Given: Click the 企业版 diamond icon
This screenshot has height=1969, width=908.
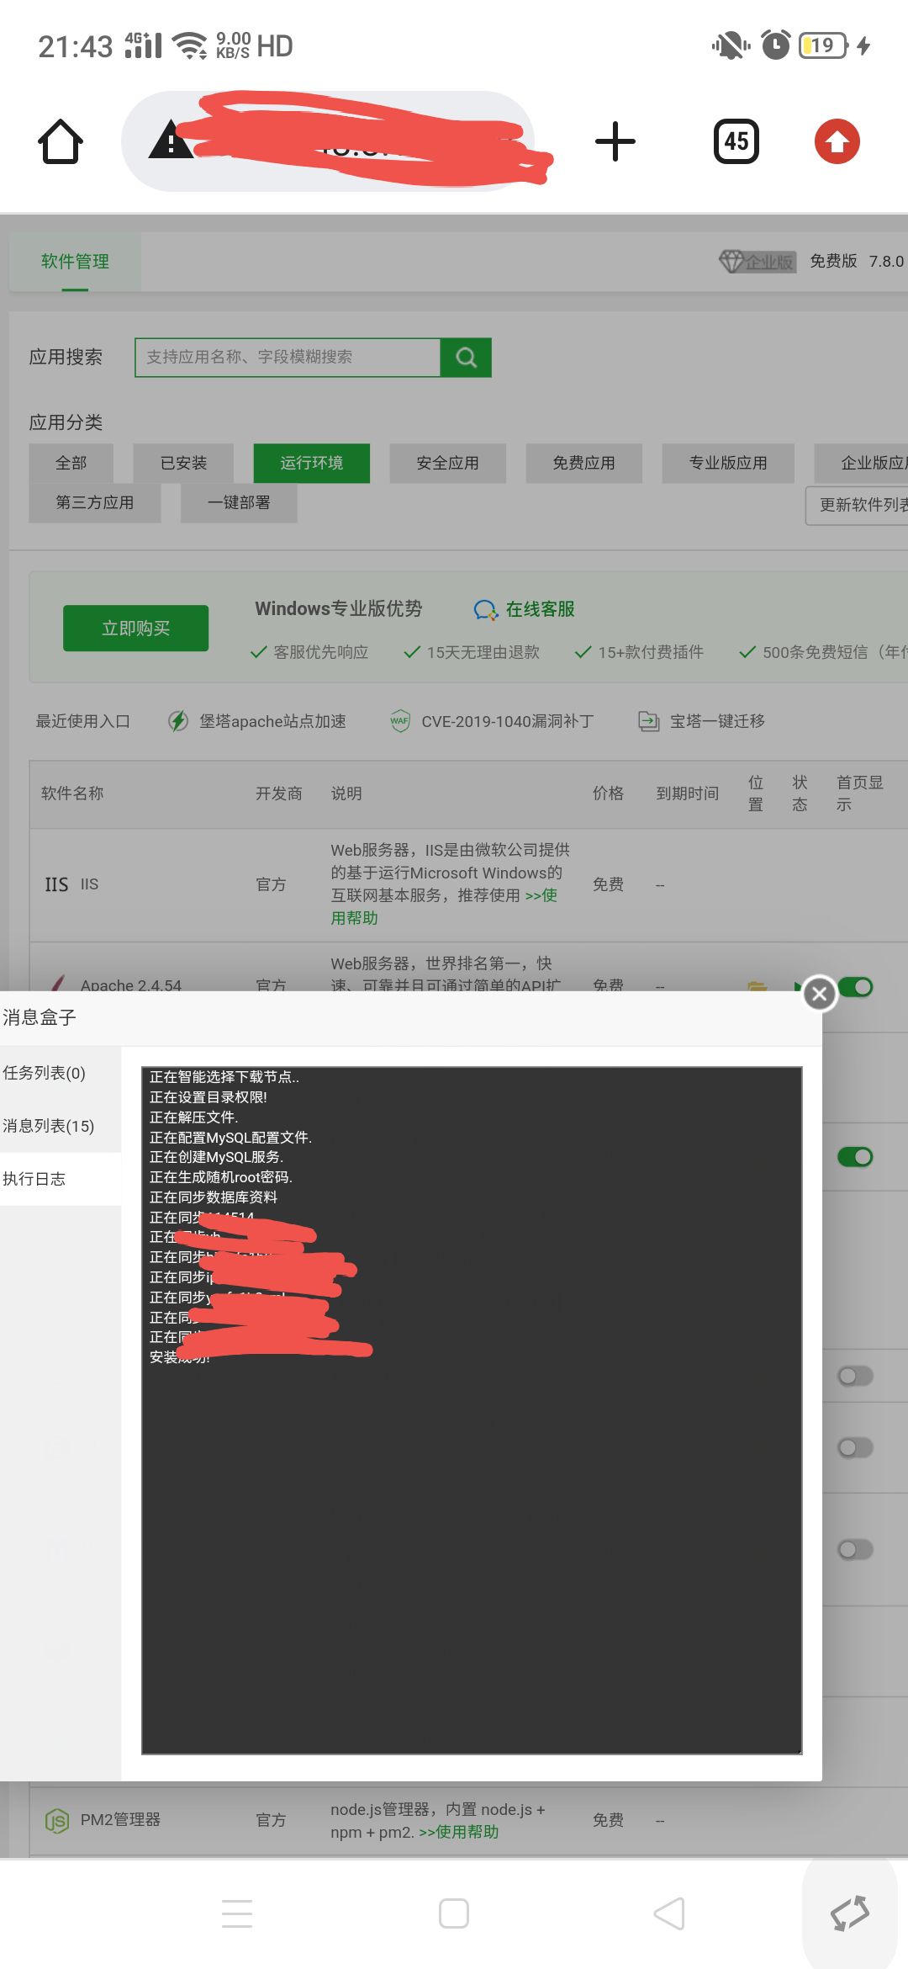Looking at the screenshot, I should [731, 261].
